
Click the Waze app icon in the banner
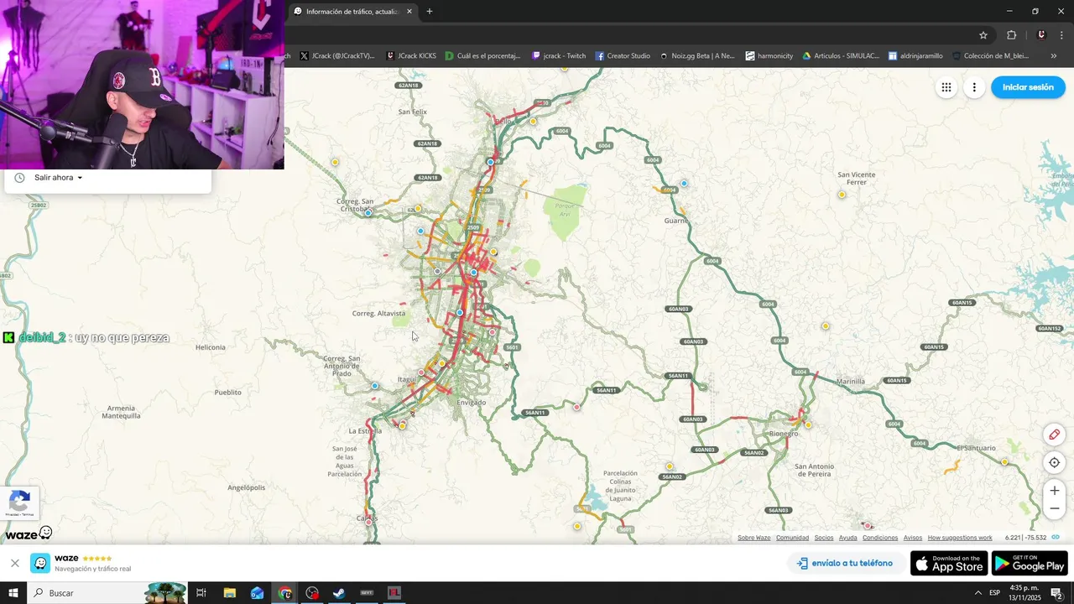pos(39,563)
